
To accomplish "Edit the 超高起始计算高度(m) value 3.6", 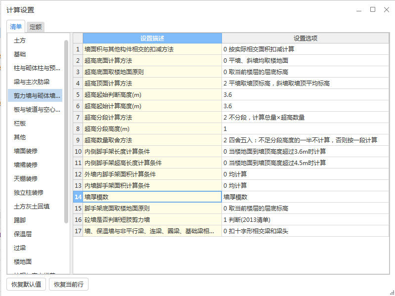I will coord(306,106).
